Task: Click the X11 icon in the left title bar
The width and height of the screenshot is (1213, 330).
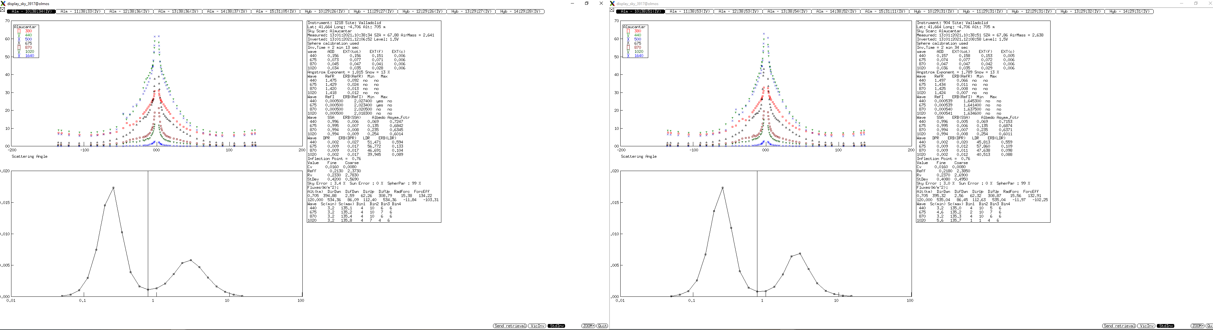Action: pyautogui.click(x=3, y=3)
